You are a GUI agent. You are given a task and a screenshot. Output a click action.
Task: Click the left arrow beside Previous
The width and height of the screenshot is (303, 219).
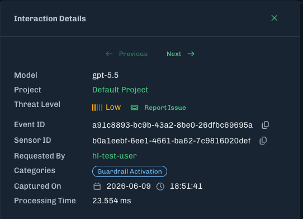tap(109, 54)
